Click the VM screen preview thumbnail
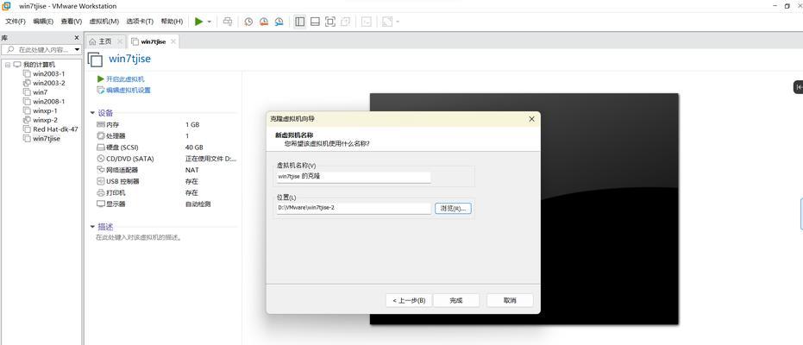The image size is (803, 345). point(524,209)
